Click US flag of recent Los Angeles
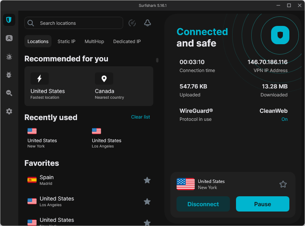Screen dimensions: 305x226 pyautogui.click(x=96, y=131)
